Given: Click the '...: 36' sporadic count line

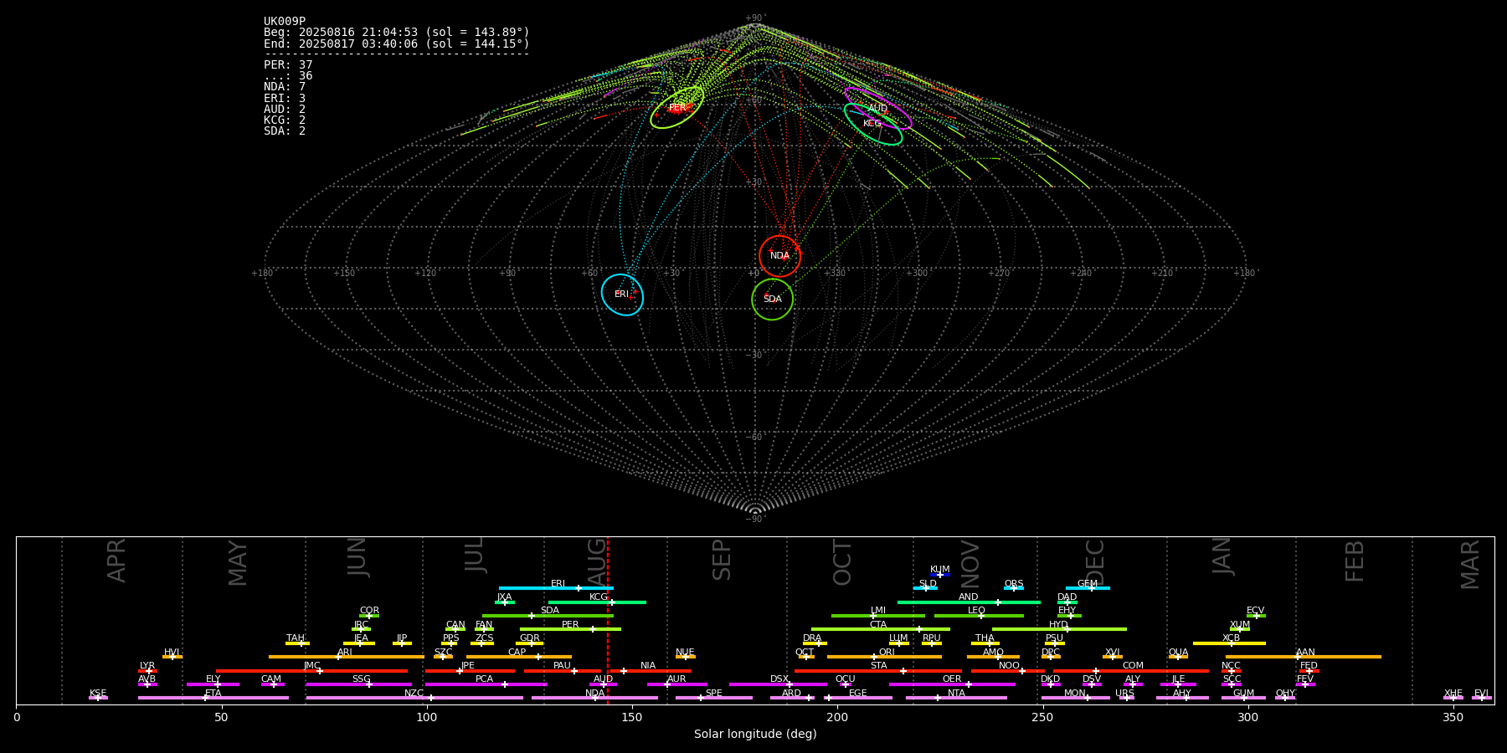Looking at the screenshot, I should [x=288, y=76].
